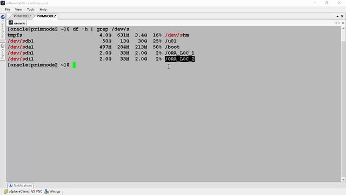Click the /boot mount point text
Image resolution: width=346 pixels, height=195 pixels.
click(172, 47)
